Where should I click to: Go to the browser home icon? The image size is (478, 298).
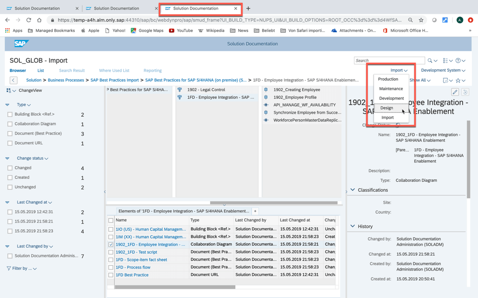tap(39, 20)
